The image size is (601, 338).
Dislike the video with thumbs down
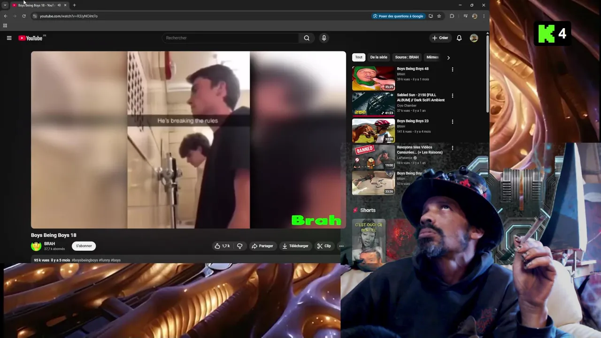240,246
